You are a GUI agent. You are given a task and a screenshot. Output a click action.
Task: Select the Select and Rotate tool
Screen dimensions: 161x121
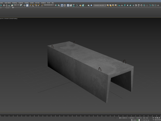(x=7, y=5)
